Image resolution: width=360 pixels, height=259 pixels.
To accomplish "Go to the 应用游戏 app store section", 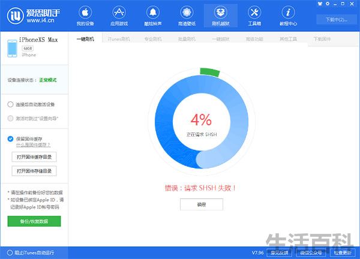I will pyautogui.click(x=119, y=16).
